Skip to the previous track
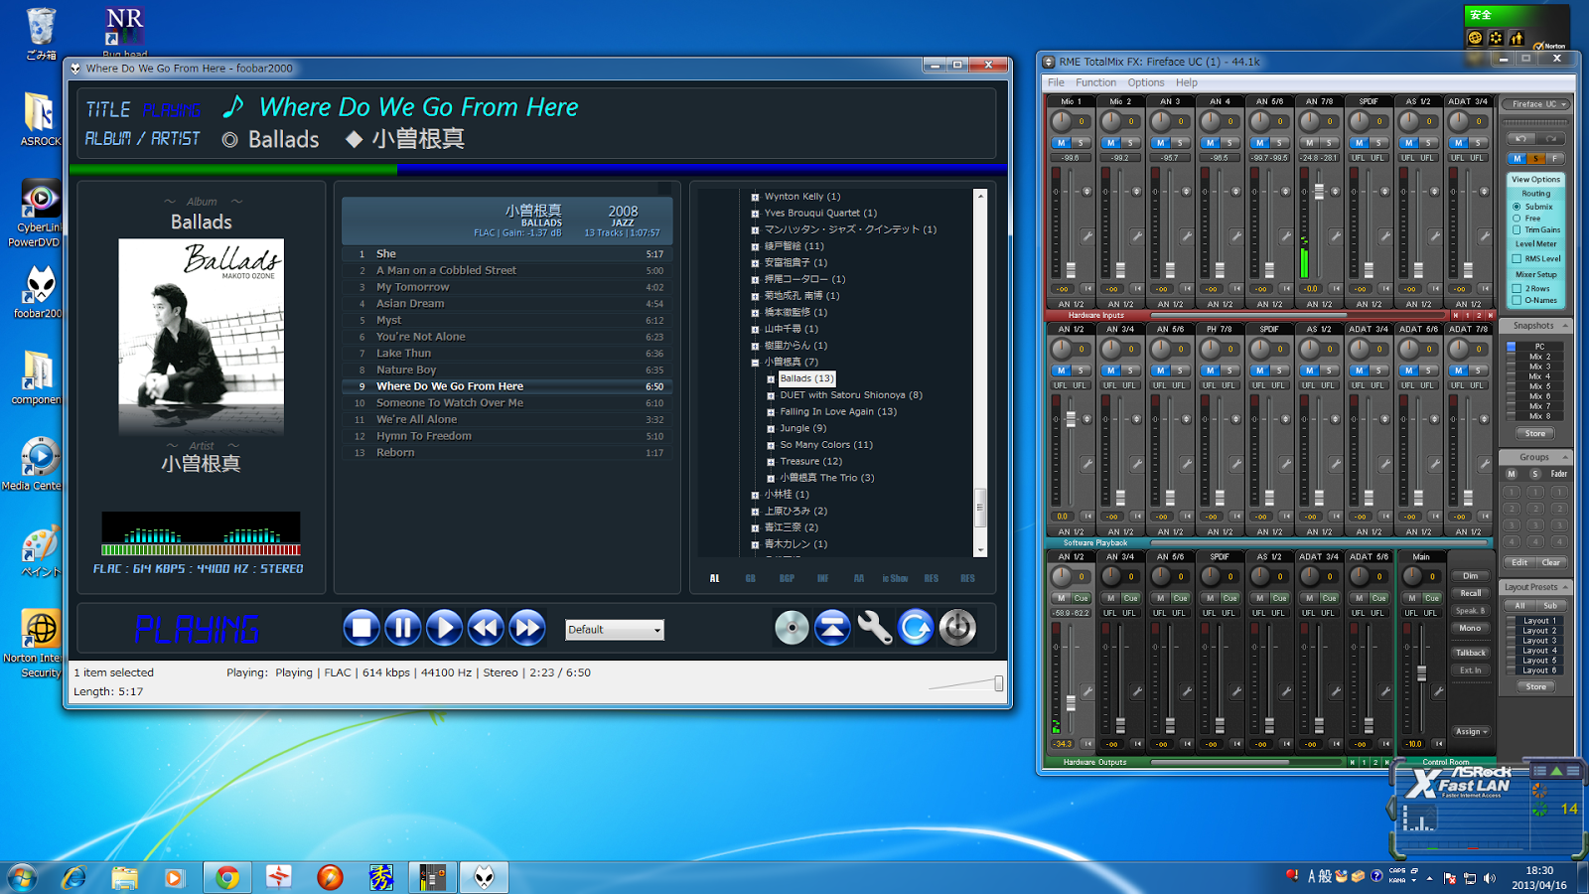 point(486,628)
